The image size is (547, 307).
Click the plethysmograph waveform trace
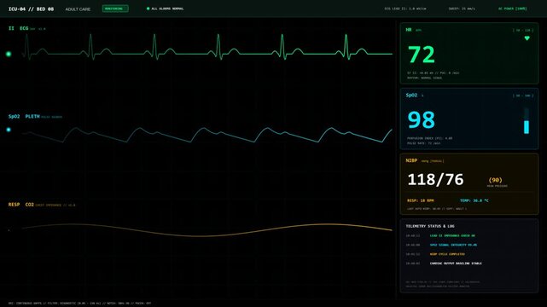[x=207, y=135]
